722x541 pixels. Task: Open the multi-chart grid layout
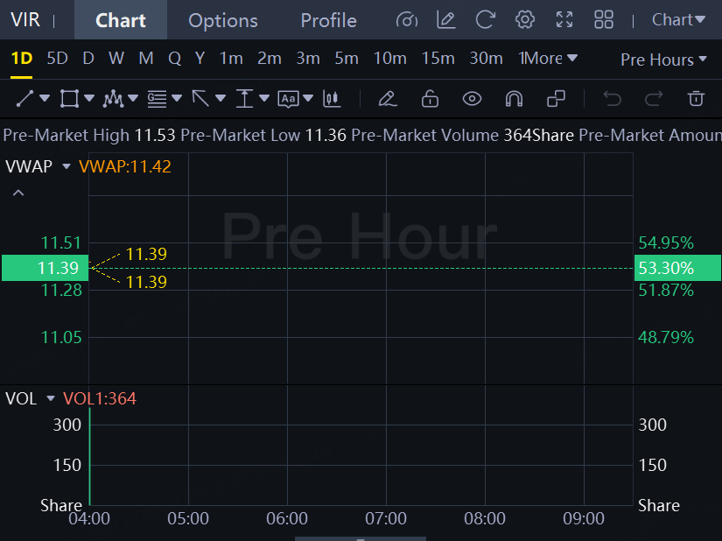pos(604,20)
